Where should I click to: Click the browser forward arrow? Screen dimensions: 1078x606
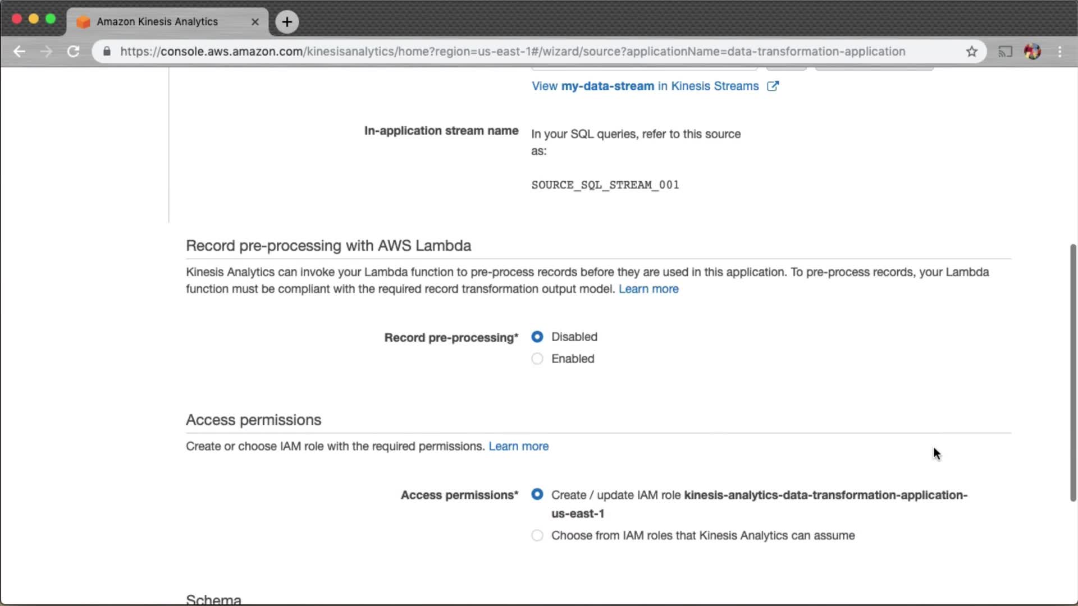tap(47, 52)
